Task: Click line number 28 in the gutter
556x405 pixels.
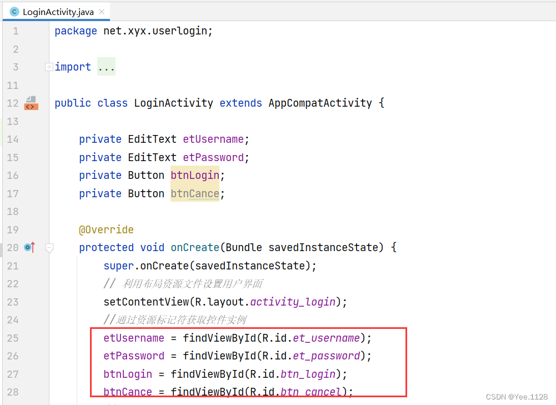Action: pos(13,392)
